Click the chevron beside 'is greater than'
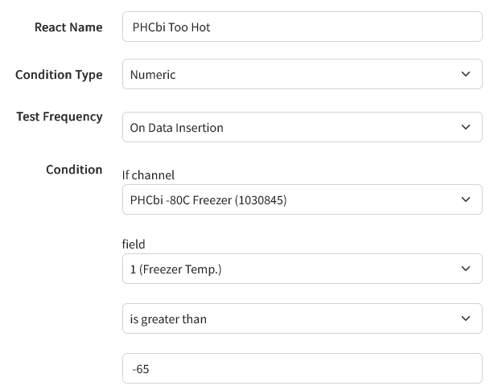502x386 pixels. pos(466,318)
